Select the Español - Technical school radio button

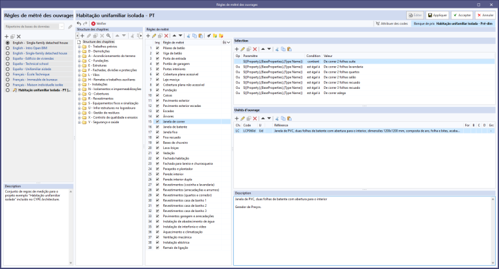(8, 64)
